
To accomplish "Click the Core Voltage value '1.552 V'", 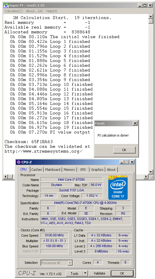I will pos(92,196).
